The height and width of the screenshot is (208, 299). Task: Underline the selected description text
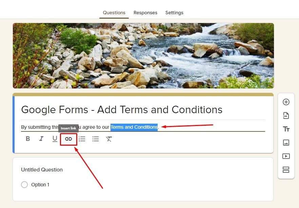click(x=55, y=139)
